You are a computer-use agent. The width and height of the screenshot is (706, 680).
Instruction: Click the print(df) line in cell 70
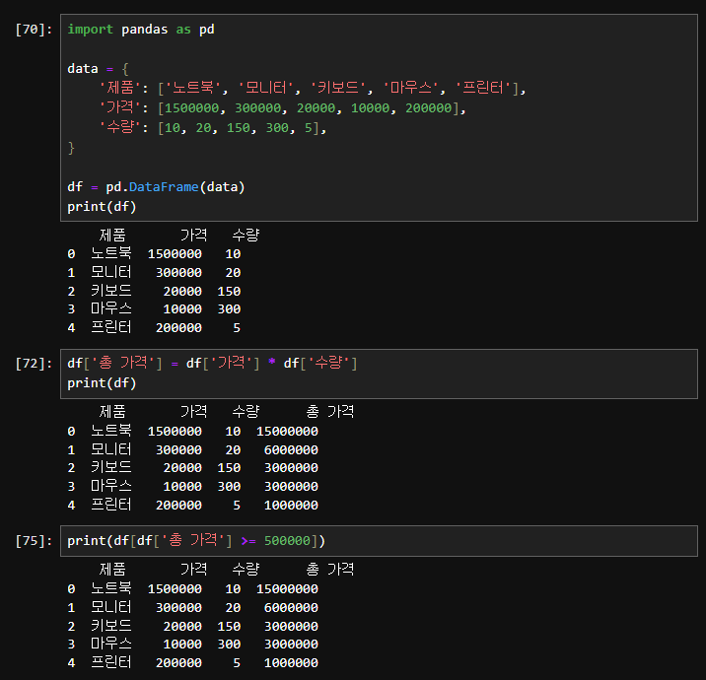pyautogui.click(x=102, y=207)
